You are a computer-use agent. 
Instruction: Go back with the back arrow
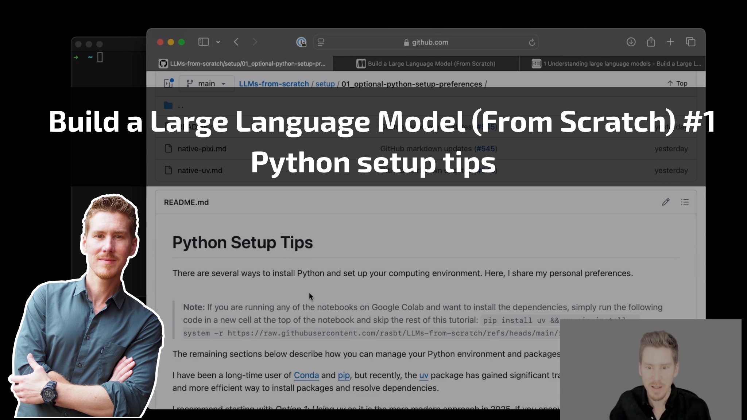(x=236, y=42)
